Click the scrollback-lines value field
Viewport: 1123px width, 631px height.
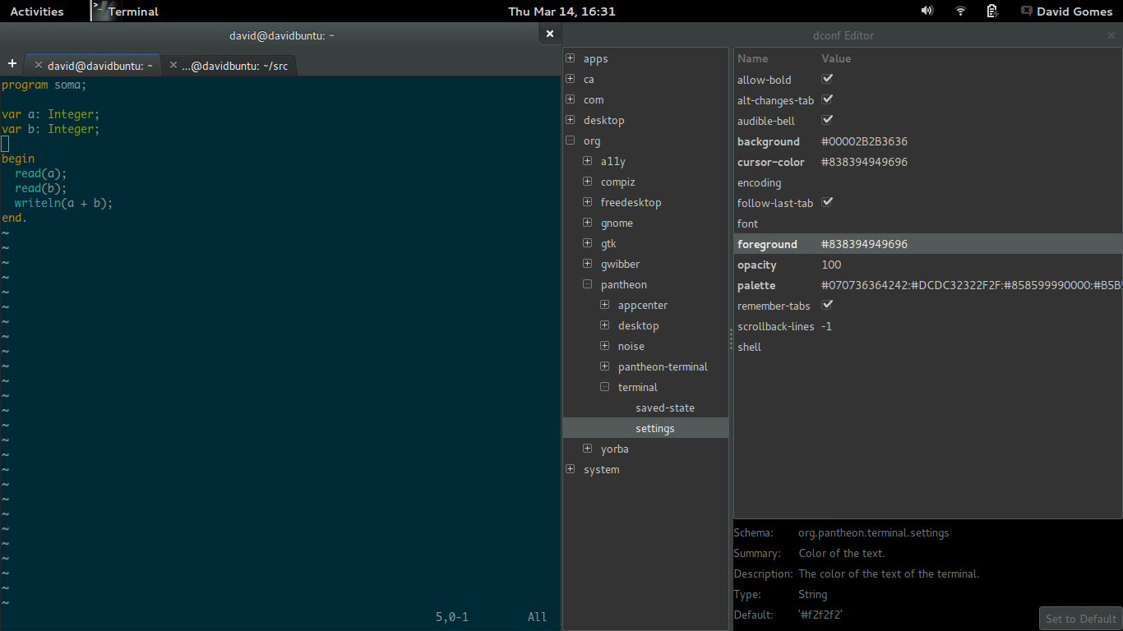[827, 326]
